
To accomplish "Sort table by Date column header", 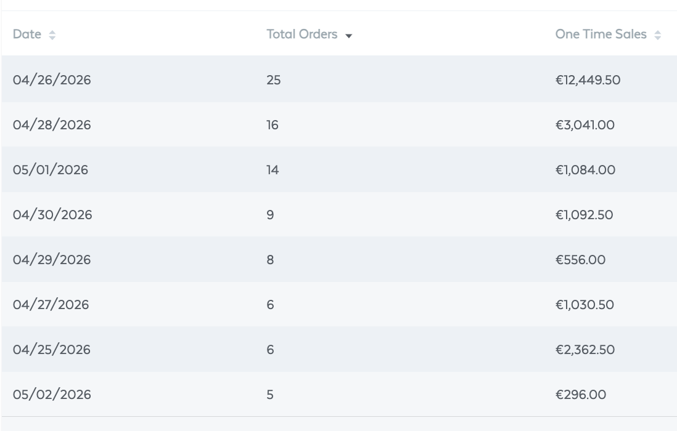I will (x=27, y=34).
